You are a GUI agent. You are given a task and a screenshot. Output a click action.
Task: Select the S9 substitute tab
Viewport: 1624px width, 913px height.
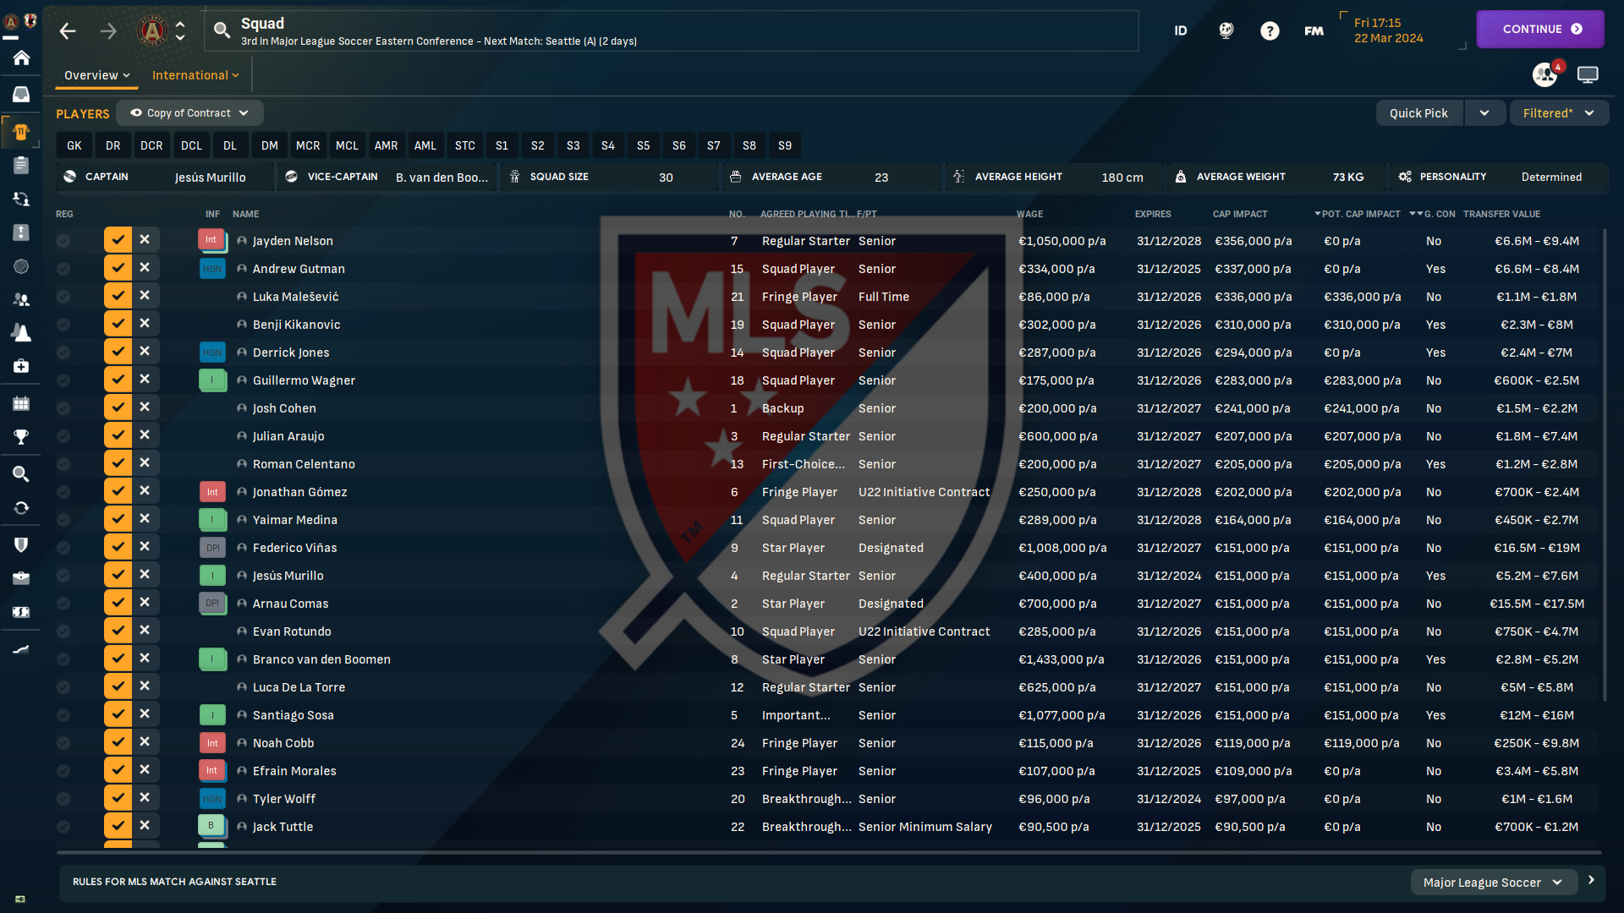coord(785,145)
